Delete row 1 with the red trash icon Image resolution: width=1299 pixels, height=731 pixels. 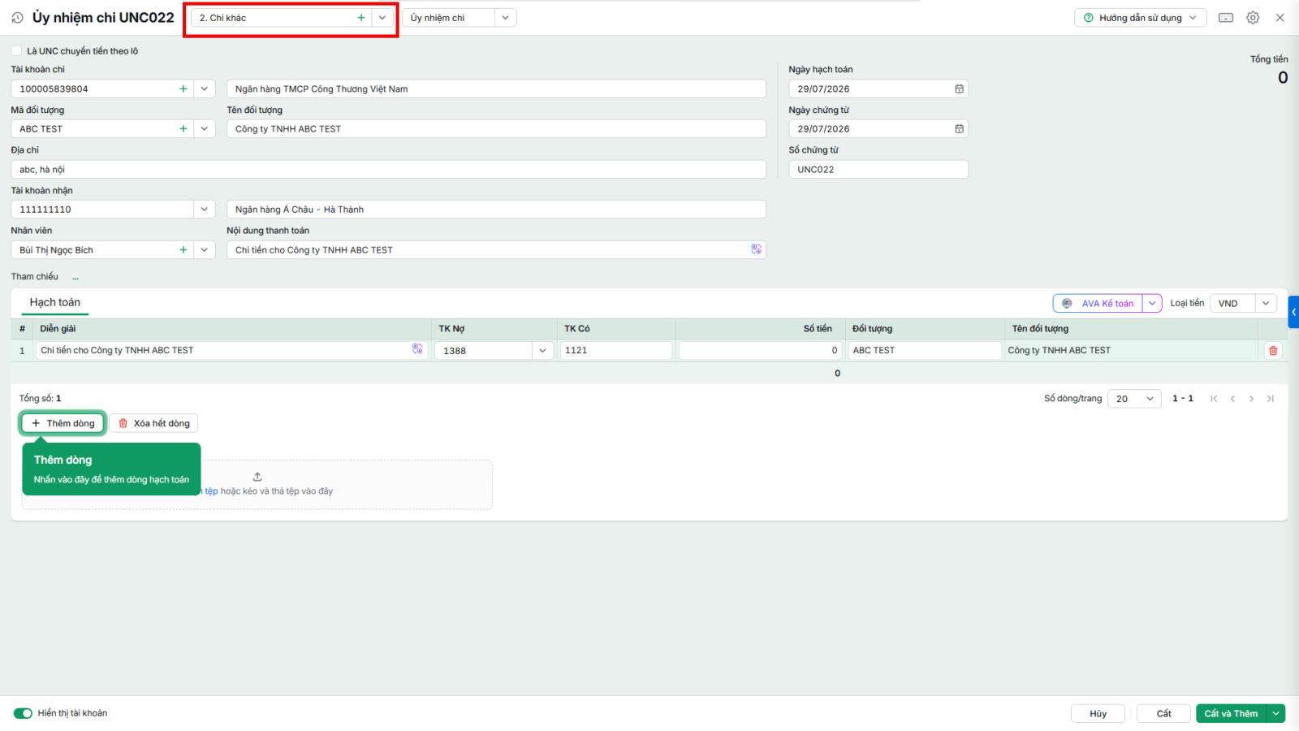1273,351
